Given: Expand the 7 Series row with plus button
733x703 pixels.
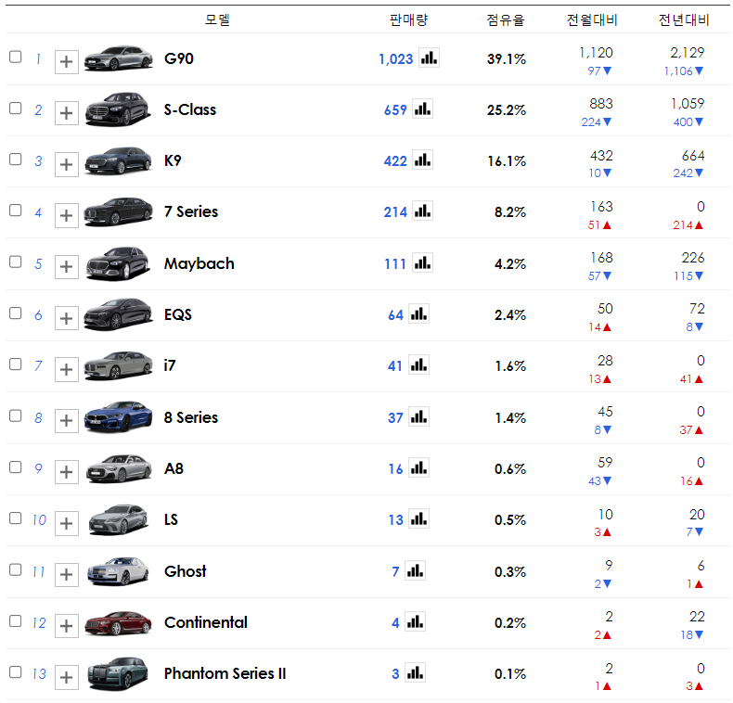Looking at the screenshot, I should (67, 215).
